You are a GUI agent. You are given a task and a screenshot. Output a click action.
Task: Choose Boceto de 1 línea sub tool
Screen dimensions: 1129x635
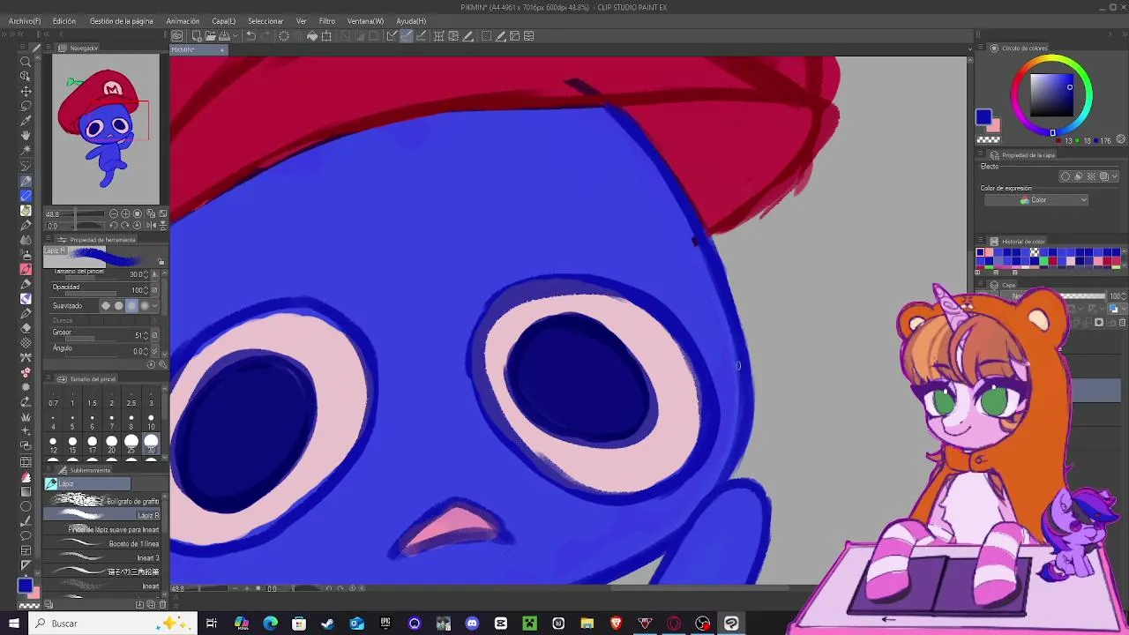click(103, 543)
